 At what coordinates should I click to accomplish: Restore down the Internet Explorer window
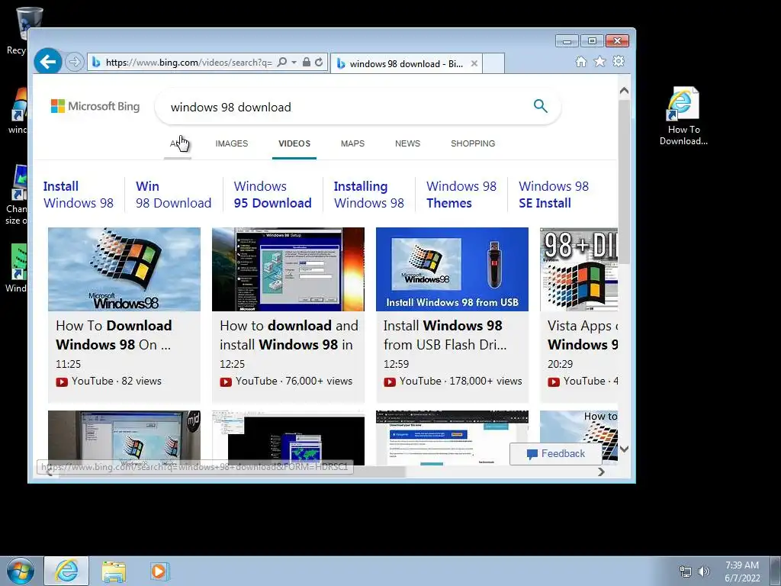(592, 41)
